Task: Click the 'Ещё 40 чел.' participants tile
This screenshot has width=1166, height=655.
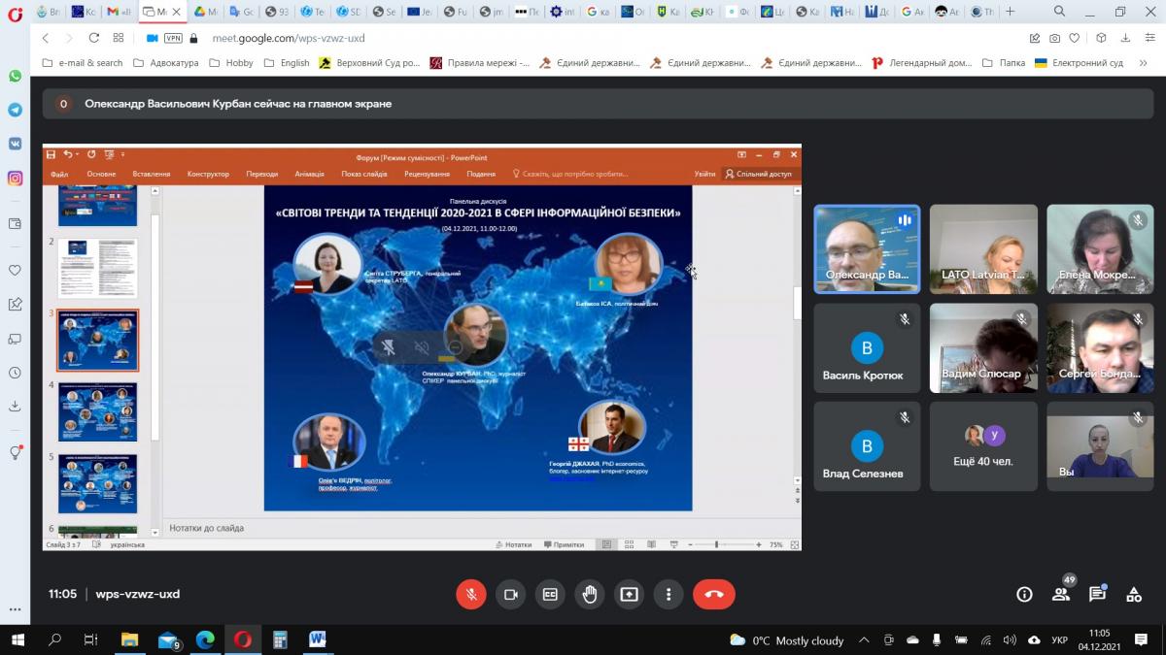Action: click(982, 445)
